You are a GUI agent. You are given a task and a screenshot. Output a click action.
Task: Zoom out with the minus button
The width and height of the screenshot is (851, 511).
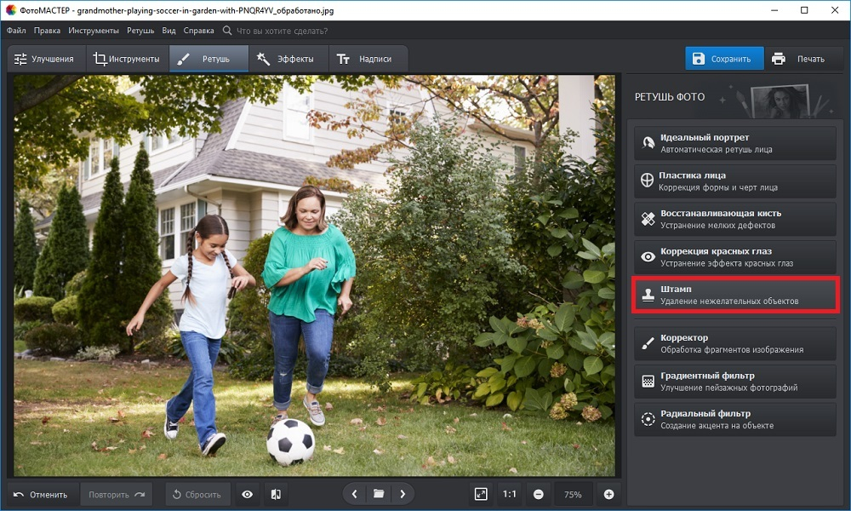(539, 494)
